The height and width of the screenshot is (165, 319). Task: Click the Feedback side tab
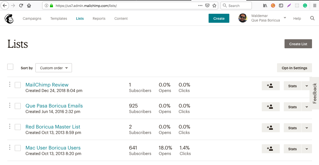tap(315, 93)
